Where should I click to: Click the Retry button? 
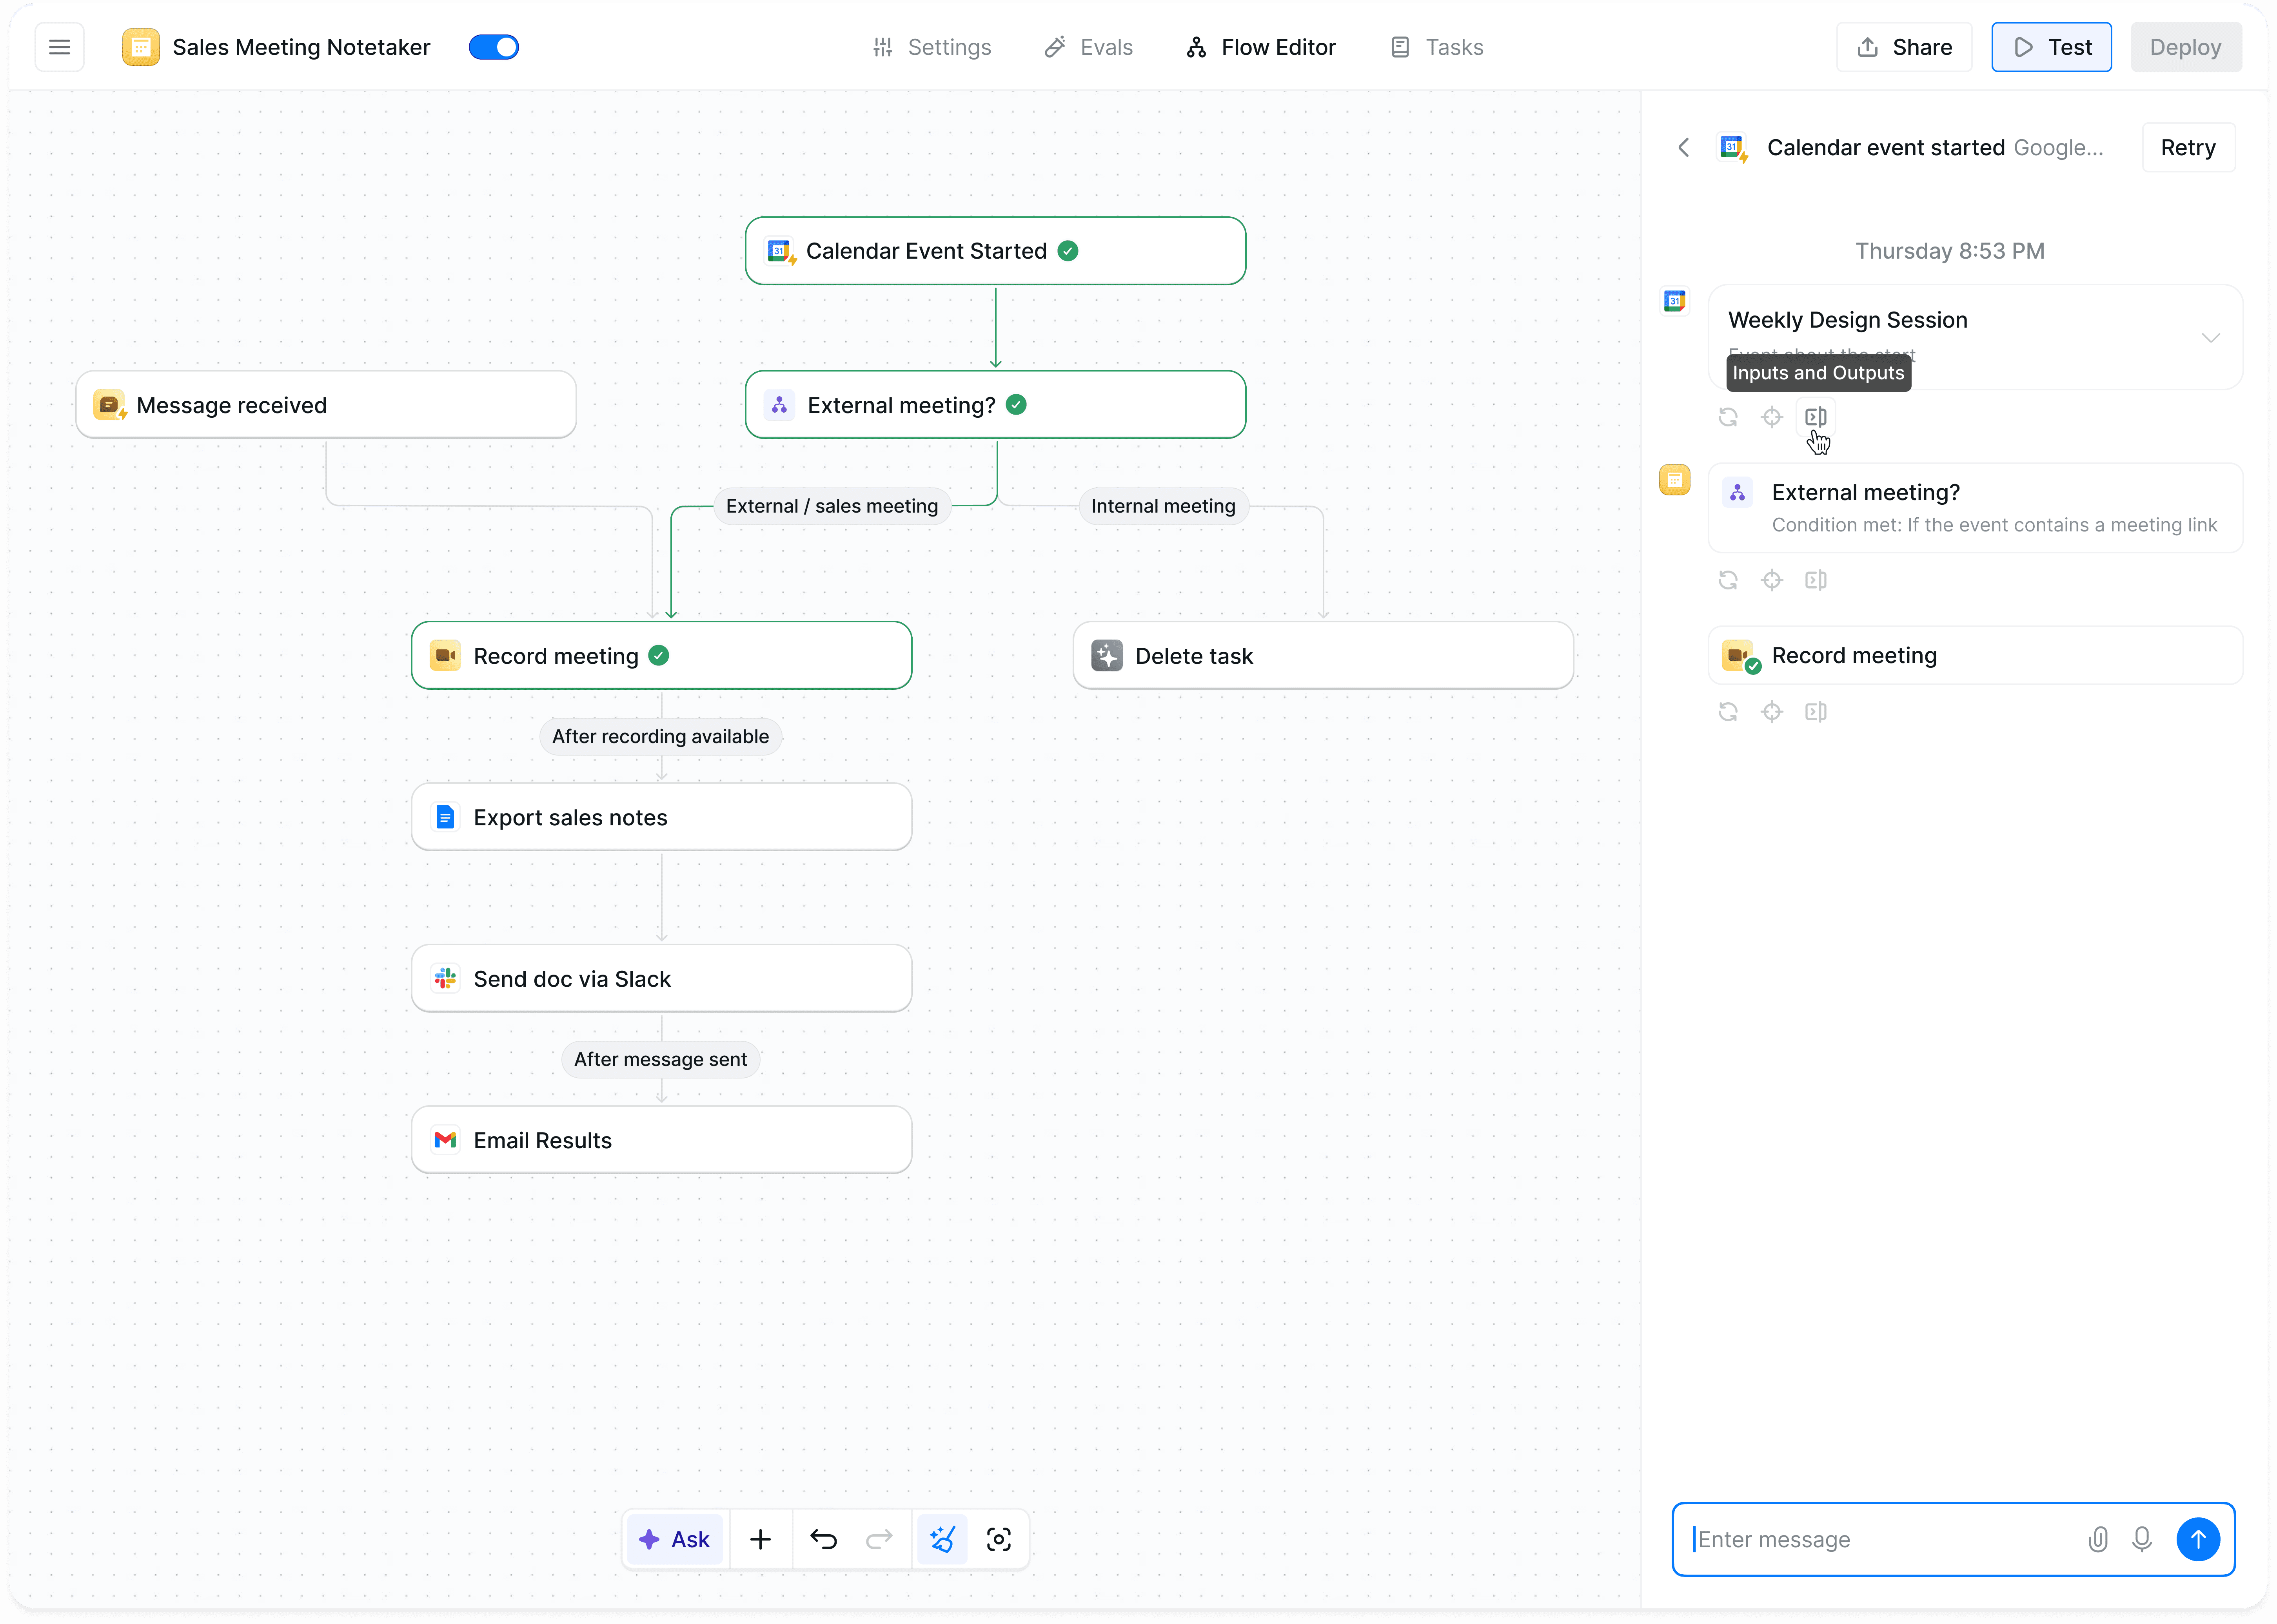(2188, 148)
